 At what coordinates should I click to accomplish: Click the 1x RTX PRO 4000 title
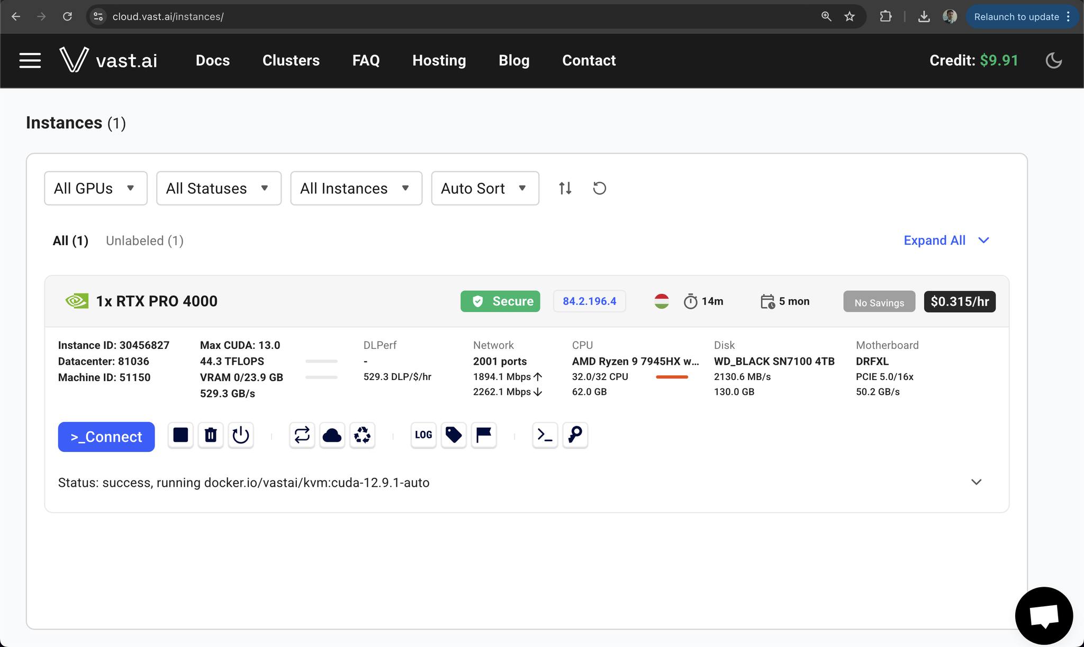click(157, 301)
